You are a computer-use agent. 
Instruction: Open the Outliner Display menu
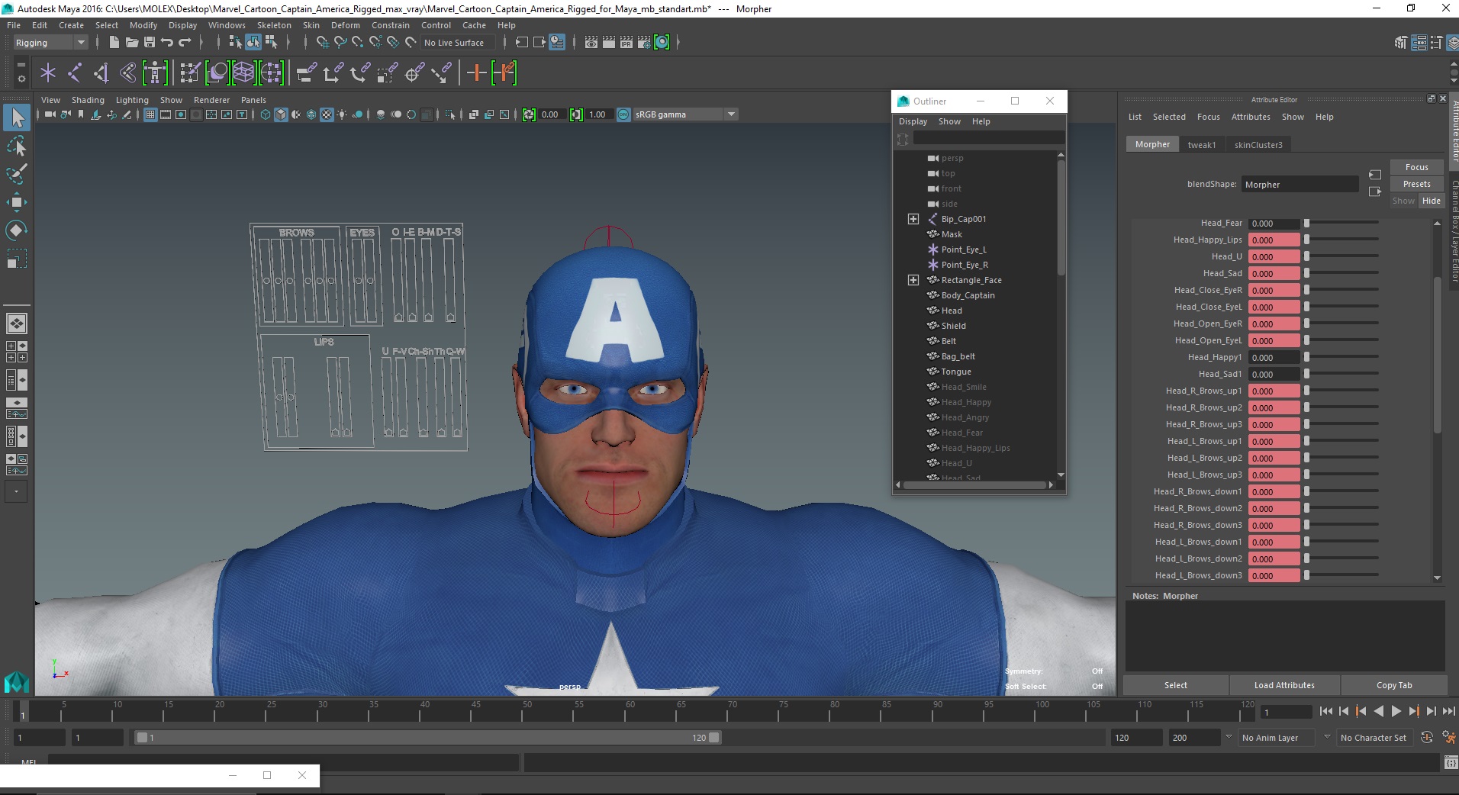(x=913, y=121)
